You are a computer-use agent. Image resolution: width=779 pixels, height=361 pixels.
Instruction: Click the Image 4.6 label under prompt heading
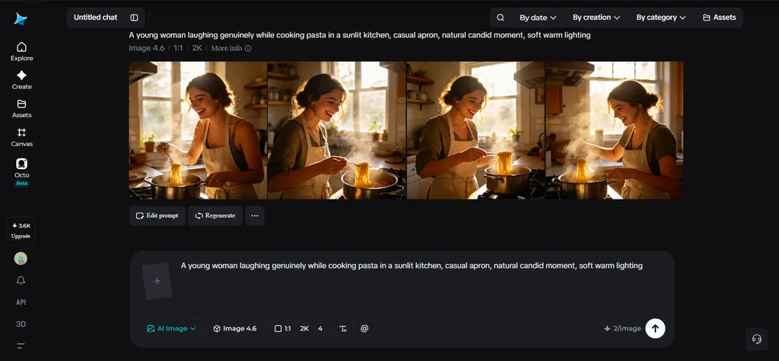coord(147,48)
